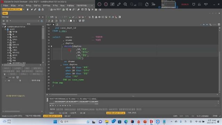Click the first icon in second editor toolbar row

click(x=49, y=21)
